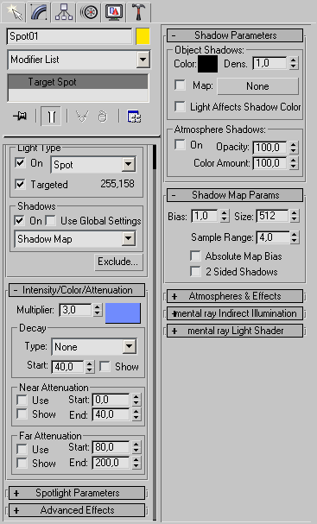The height and width of the screenshot is (524, 317).
Task: Click the shadow map Size field
Action: (x=272, y=216)
